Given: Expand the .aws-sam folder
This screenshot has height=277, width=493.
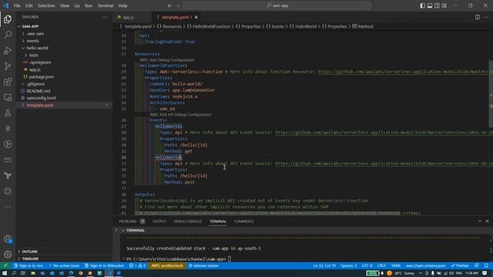Looking at the screenshot, I should pyautogui.click(x=35, y=34).
